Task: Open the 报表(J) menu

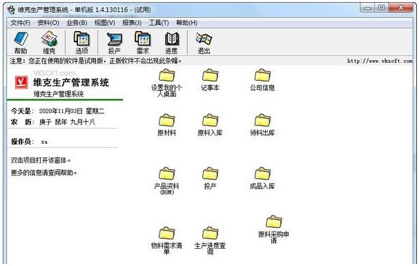Action: [132, 23]
